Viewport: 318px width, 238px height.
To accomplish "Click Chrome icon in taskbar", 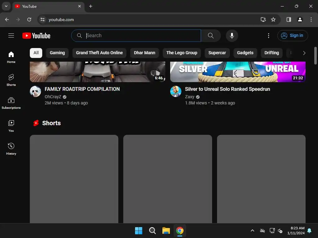I will point(180,231).
